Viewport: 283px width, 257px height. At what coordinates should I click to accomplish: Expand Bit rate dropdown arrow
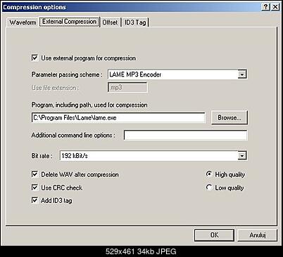242,156
